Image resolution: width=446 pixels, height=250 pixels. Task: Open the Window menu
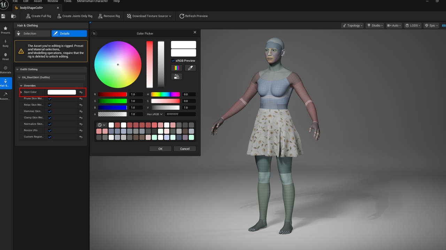(53, 1)
